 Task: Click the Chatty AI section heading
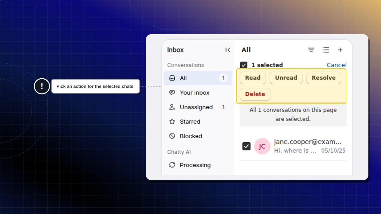pos(179,152)
